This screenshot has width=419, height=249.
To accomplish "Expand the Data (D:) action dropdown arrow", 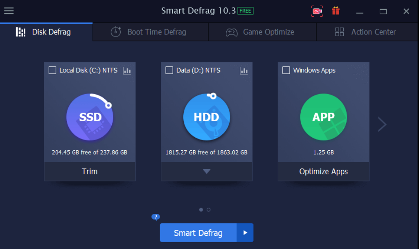I will point(207,171).
